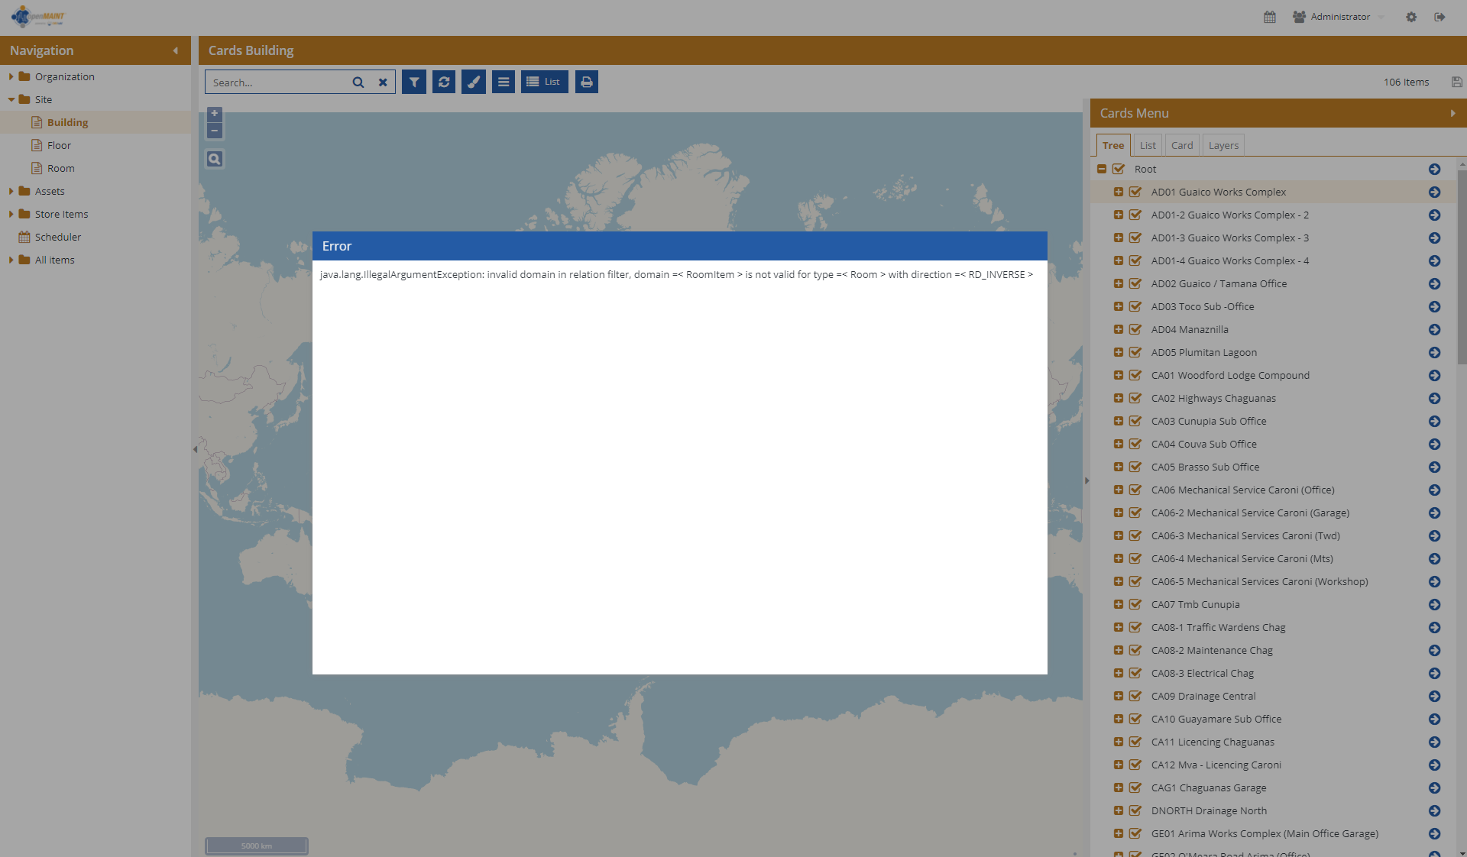Switch to the Layers tab
1467x857 pixels.
point(1223,145)
